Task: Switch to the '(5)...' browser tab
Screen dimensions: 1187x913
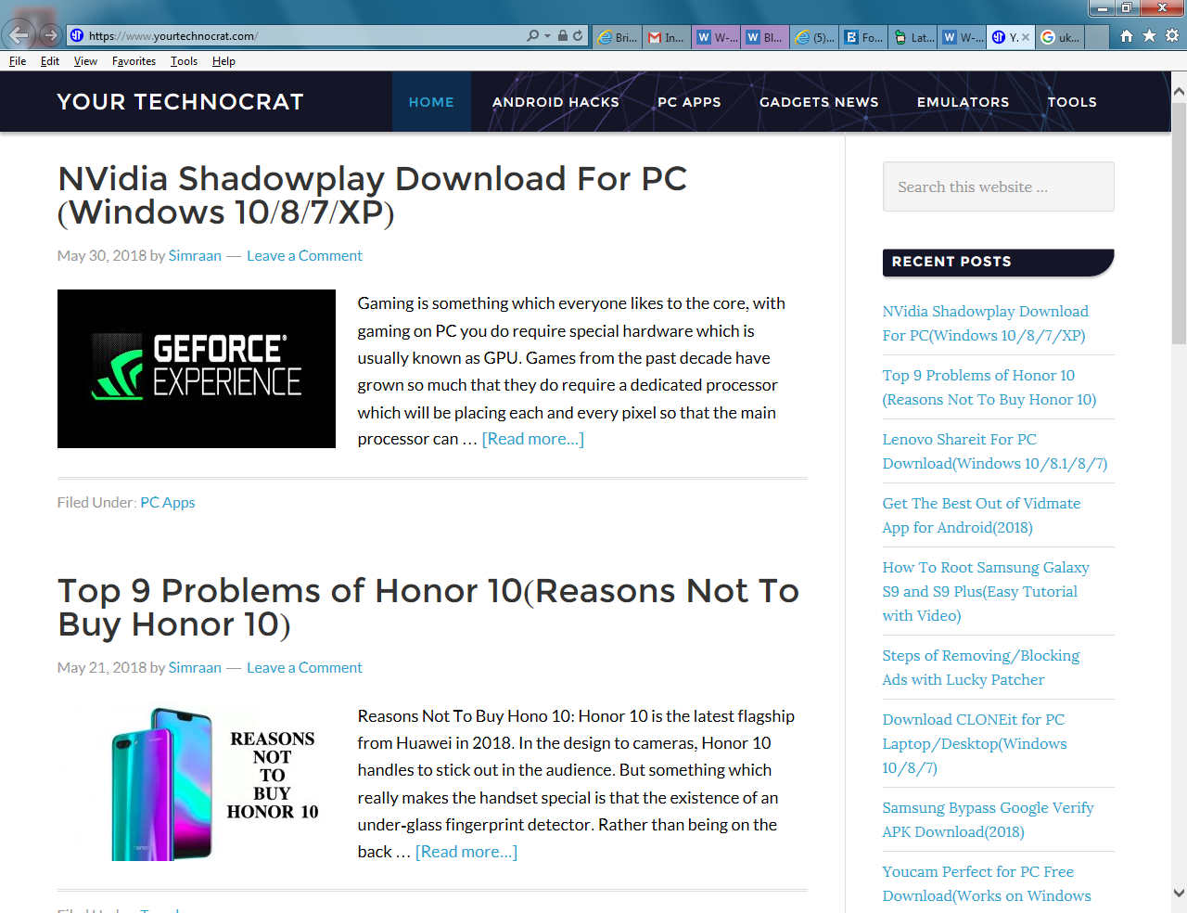Action: pos(814,37)
